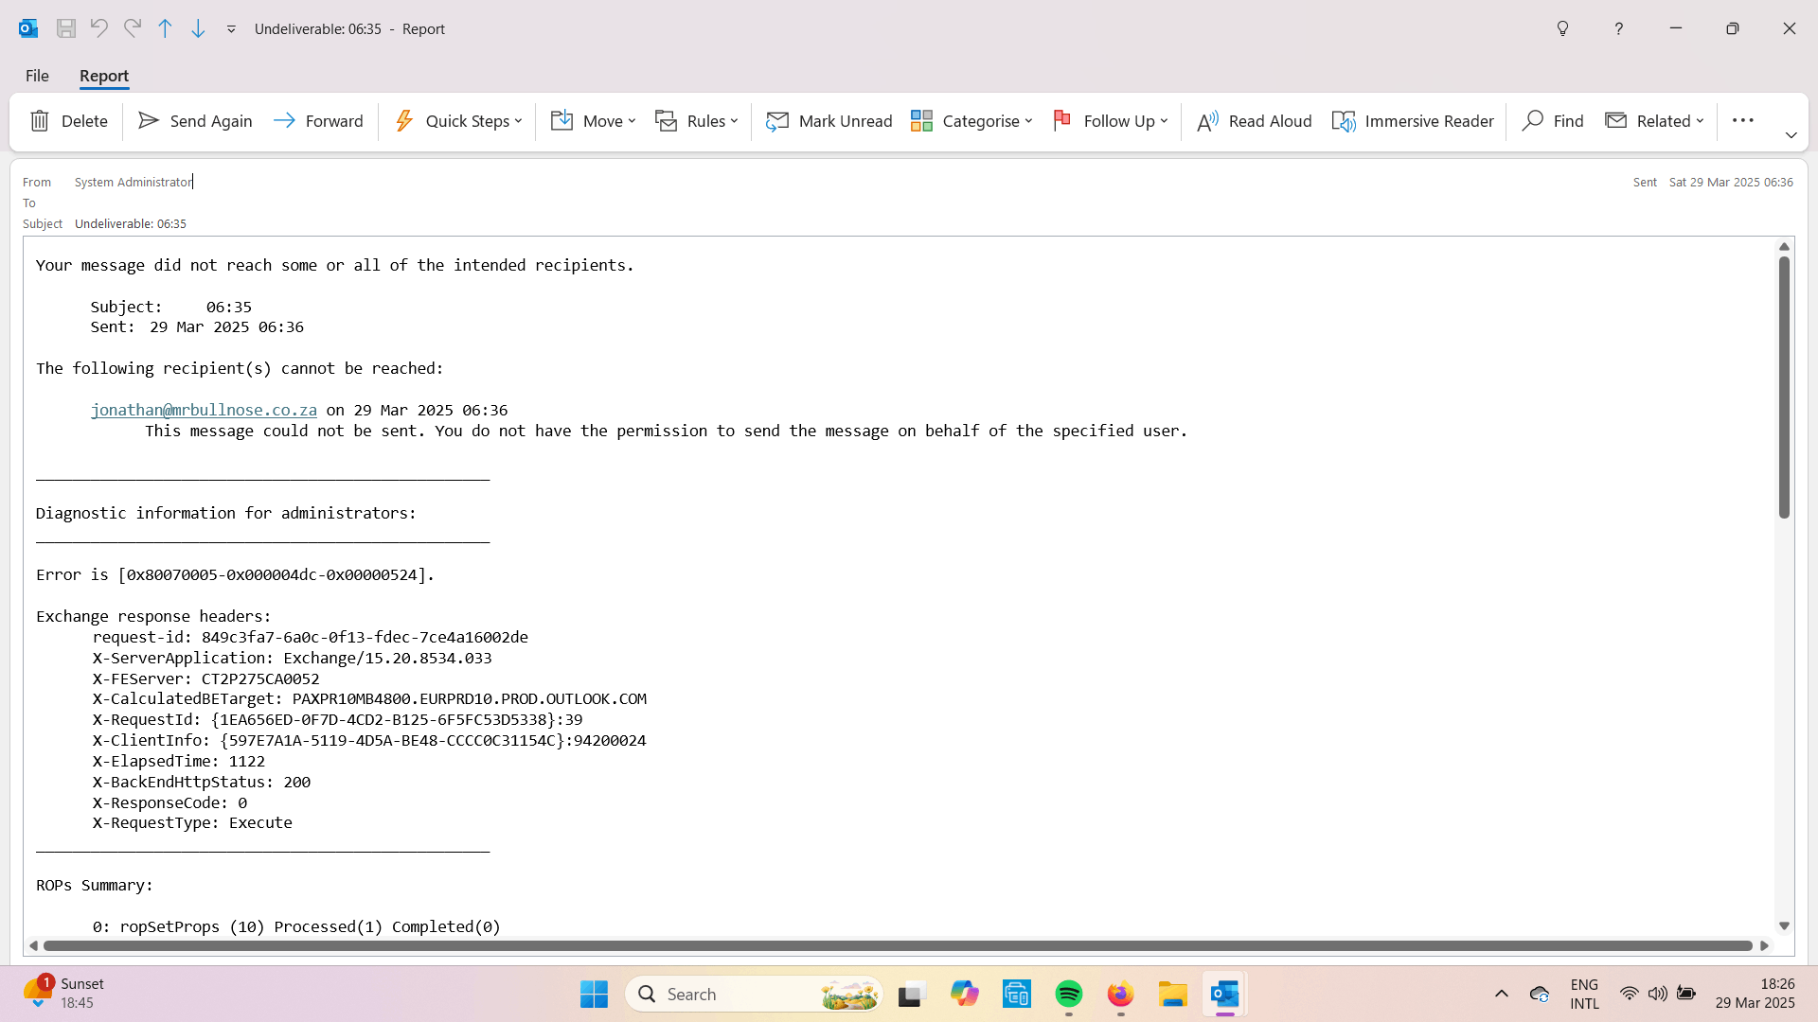This screenshot has height=1022, width=1818.
Task: Open the Find tool
Action: coord(1553,121)
